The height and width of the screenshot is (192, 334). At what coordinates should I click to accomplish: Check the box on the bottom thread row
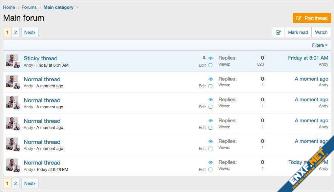click(210, 170)
